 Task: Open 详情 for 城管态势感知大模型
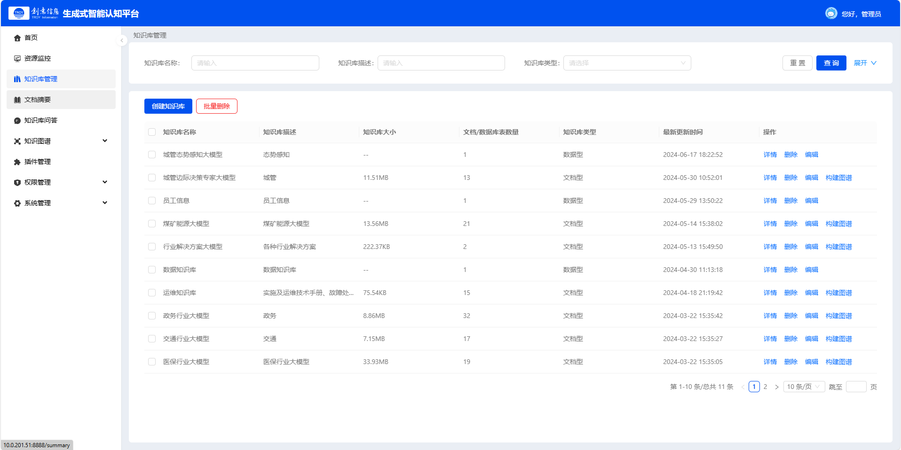pos(770,155)
